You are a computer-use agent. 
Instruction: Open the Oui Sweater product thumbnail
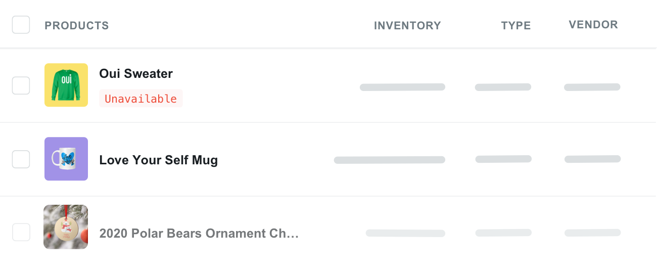[66, 85]
